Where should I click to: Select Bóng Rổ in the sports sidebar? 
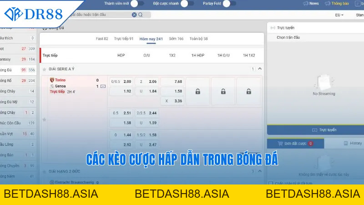click(x=18, y=81)
